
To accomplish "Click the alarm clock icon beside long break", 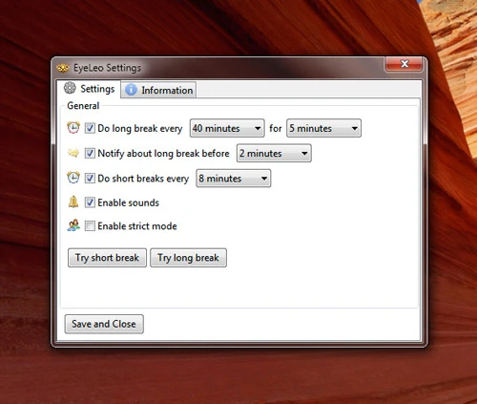I will coord(73,128).
